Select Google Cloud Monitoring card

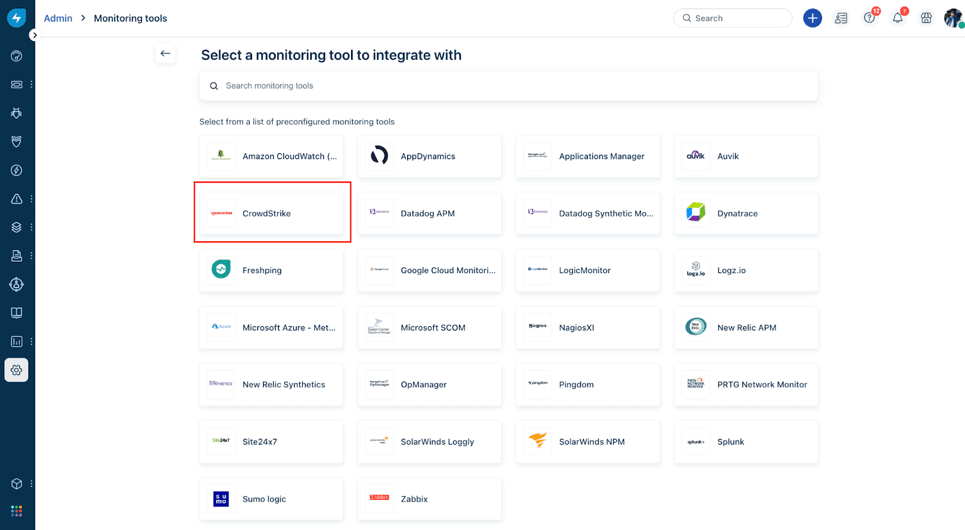(x=429, y=270)
